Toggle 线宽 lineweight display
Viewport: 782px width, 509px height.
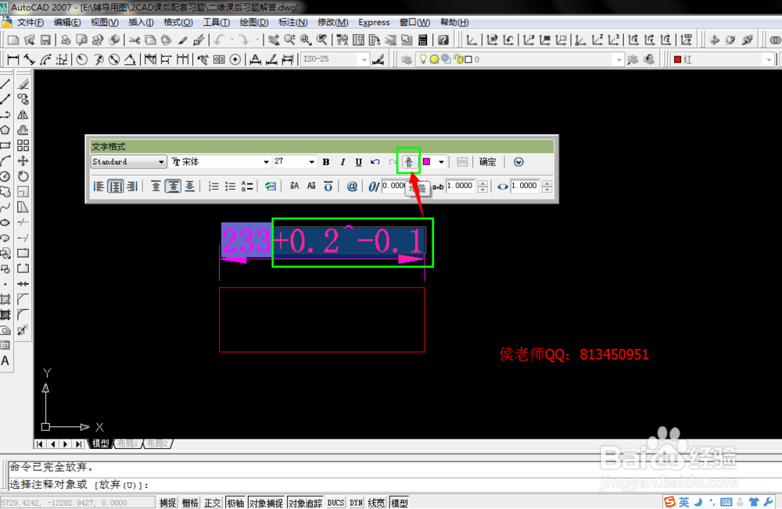(x=377, y=503)
